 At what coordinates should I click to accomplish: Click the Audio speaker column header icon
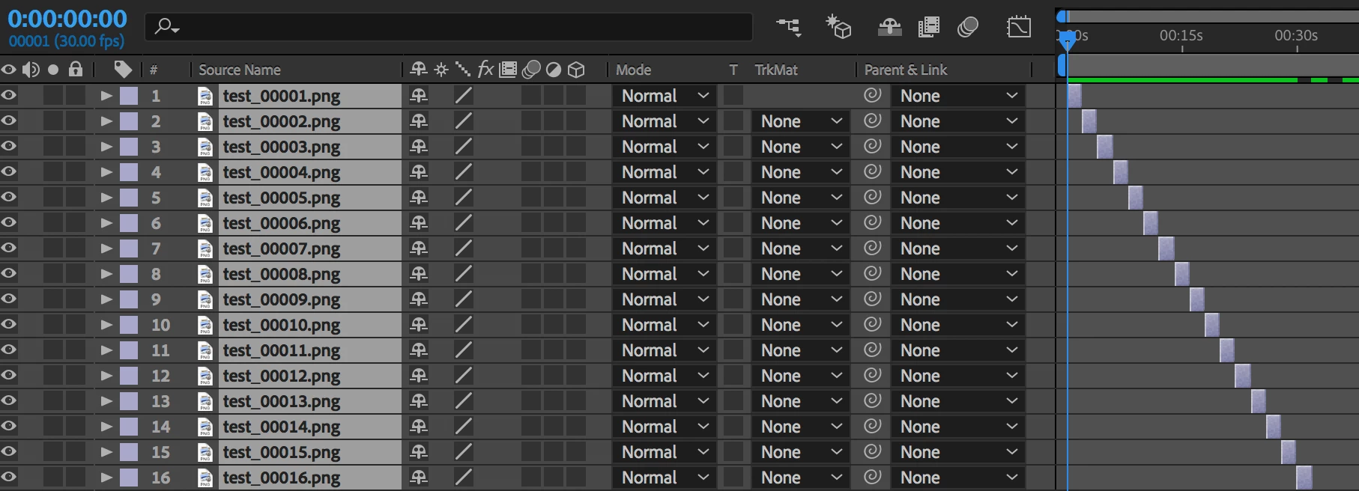tap(31, 70)
